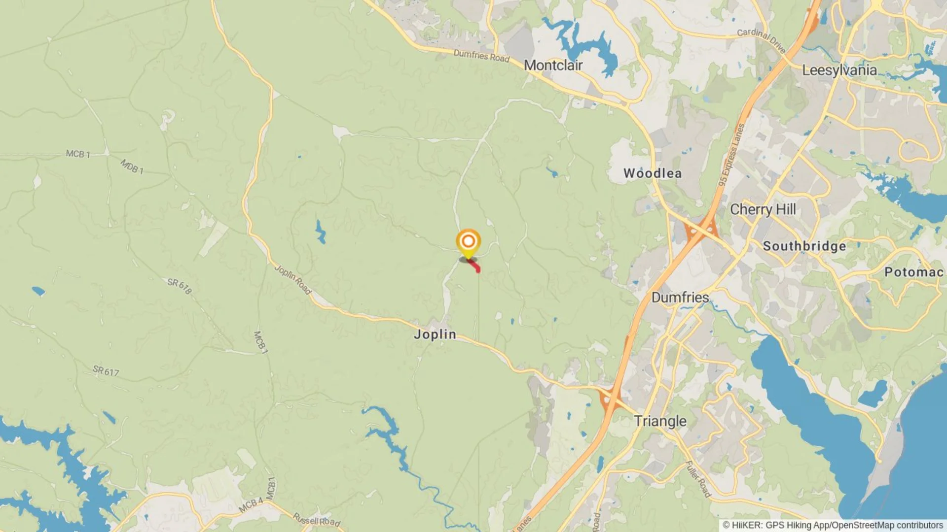947x532 pixels.
Task: Click the yellow trail location pin marker
Action: [x=468, y=243]
